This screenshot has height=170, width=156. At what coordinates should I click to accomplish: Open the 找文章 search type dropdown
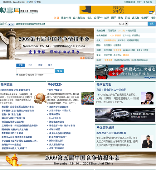[x=126, y=24]
